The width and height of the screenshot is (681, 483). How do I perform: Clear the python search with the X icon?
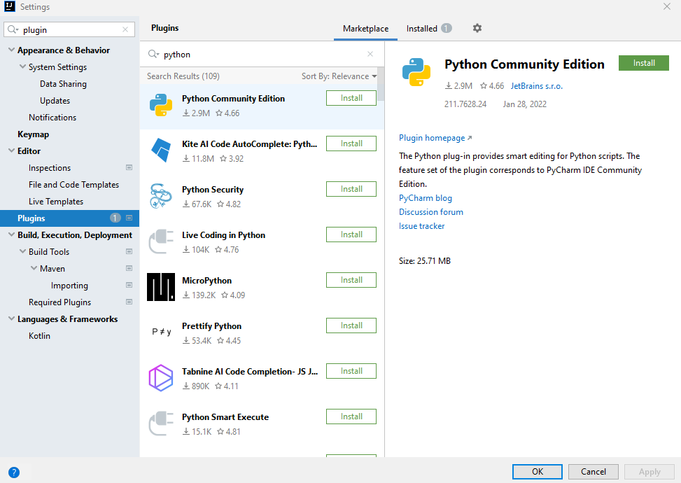tap(370, 54)
